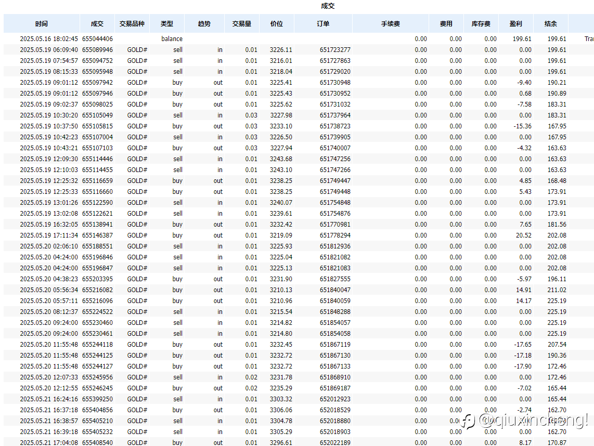594x446 pixels.
Task: Click order number 651854058
Action: tap(335, 334)
